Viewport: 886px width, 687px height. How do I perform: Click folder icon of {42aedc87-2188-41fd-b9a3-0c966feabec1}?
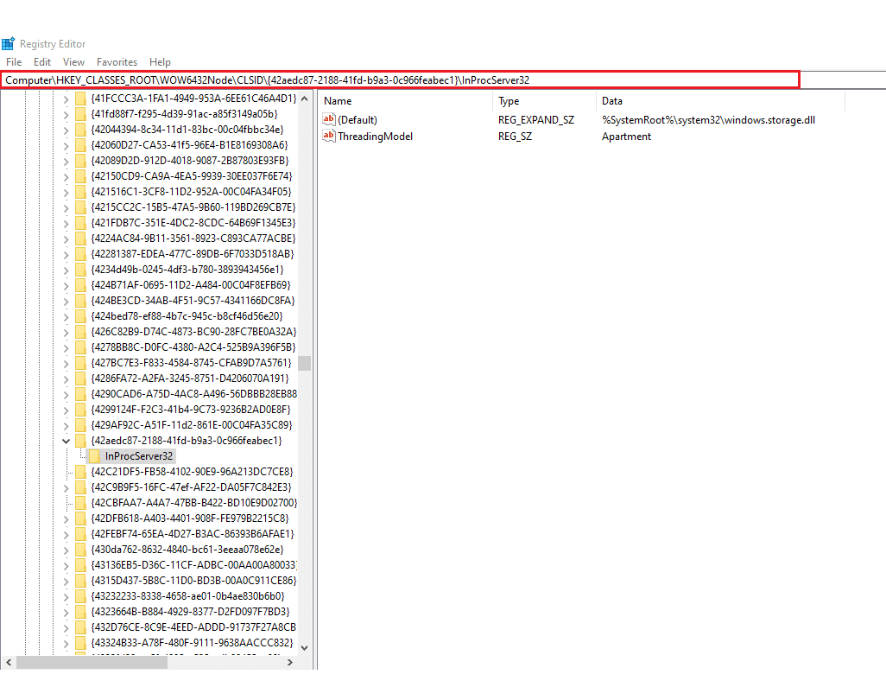click(x=80, y=441)
